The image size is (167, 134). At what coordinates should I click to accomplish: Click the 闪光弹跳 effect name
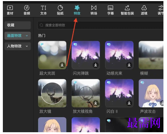[81, 73]
